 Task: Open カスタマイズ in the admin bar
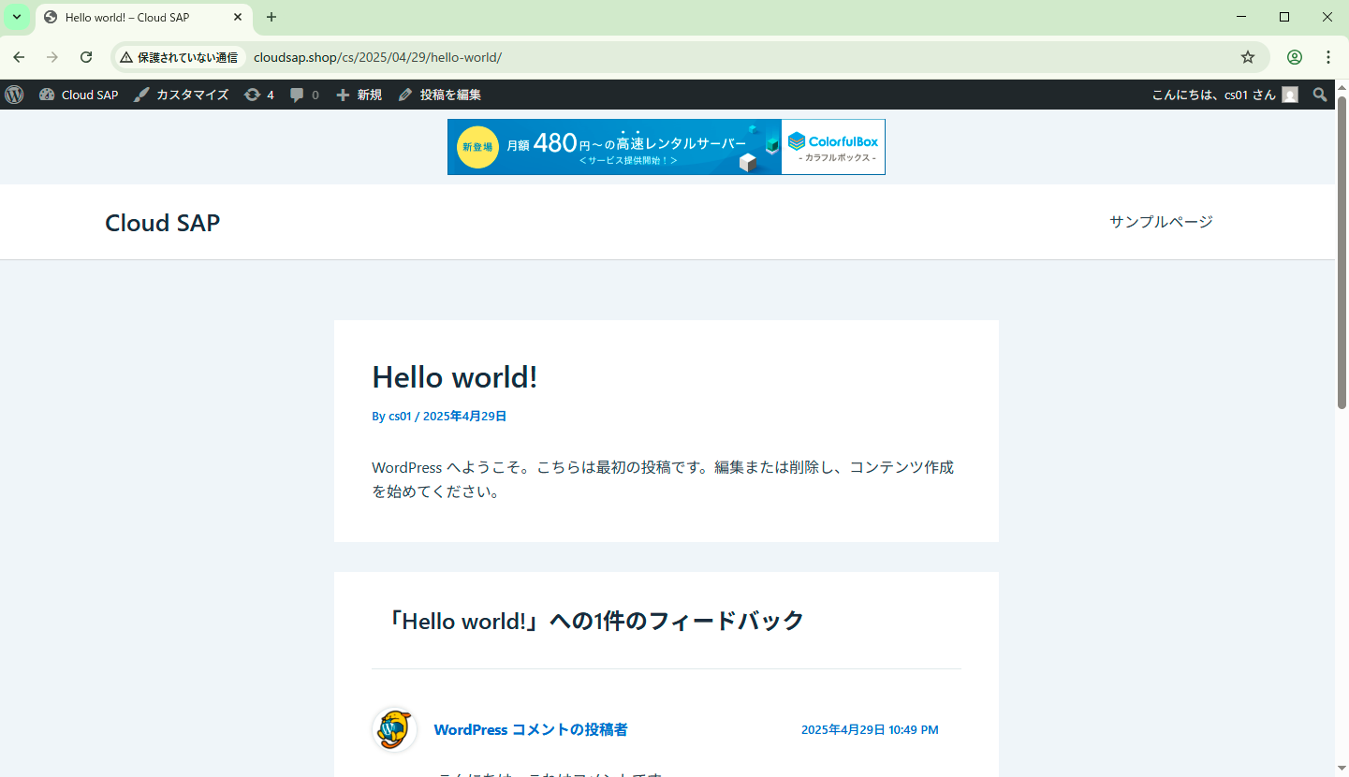(181, 95)
